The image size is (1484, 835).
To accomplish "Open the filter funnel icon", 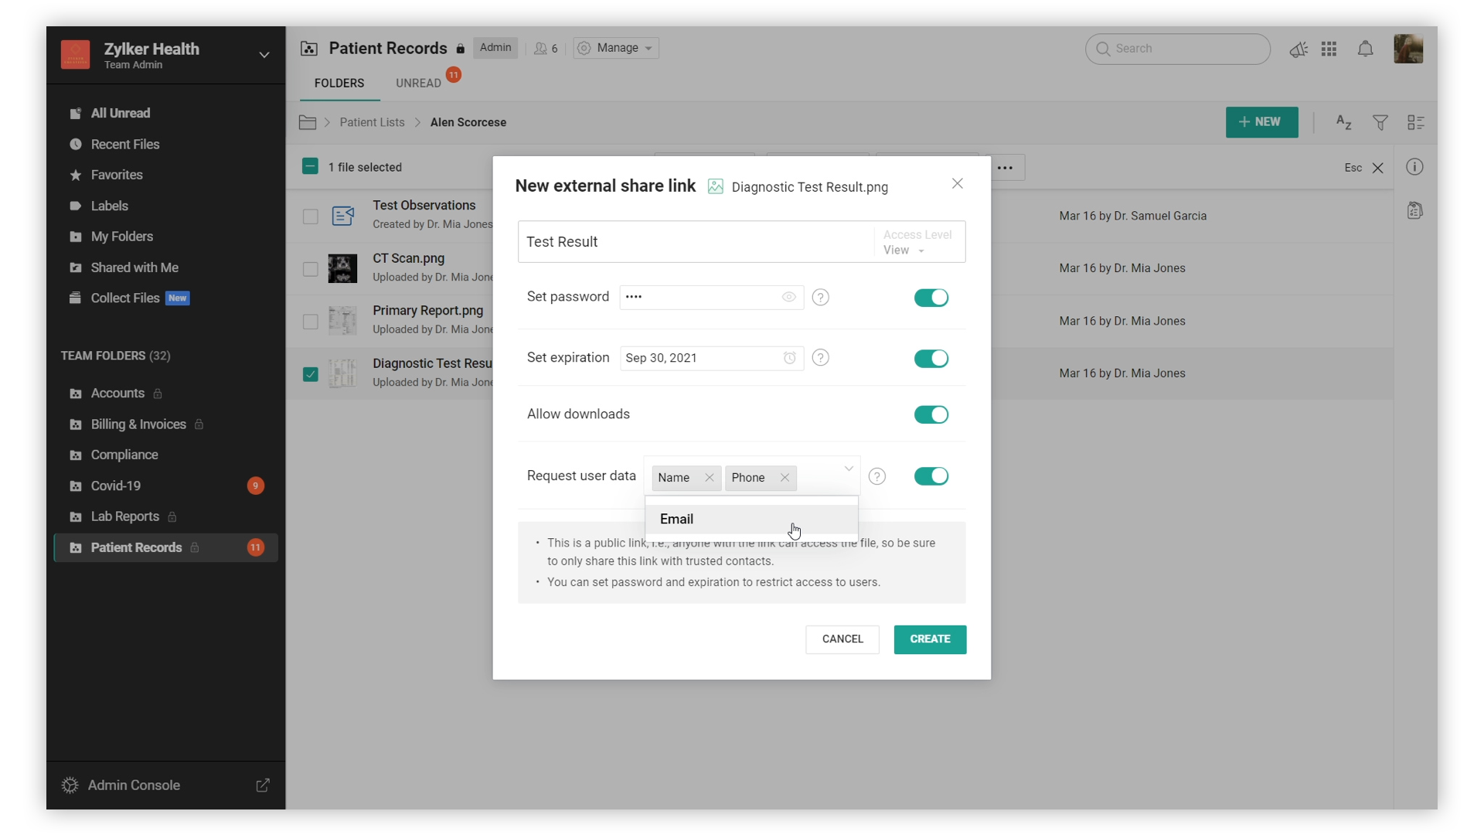I will tap(1380, 122).
